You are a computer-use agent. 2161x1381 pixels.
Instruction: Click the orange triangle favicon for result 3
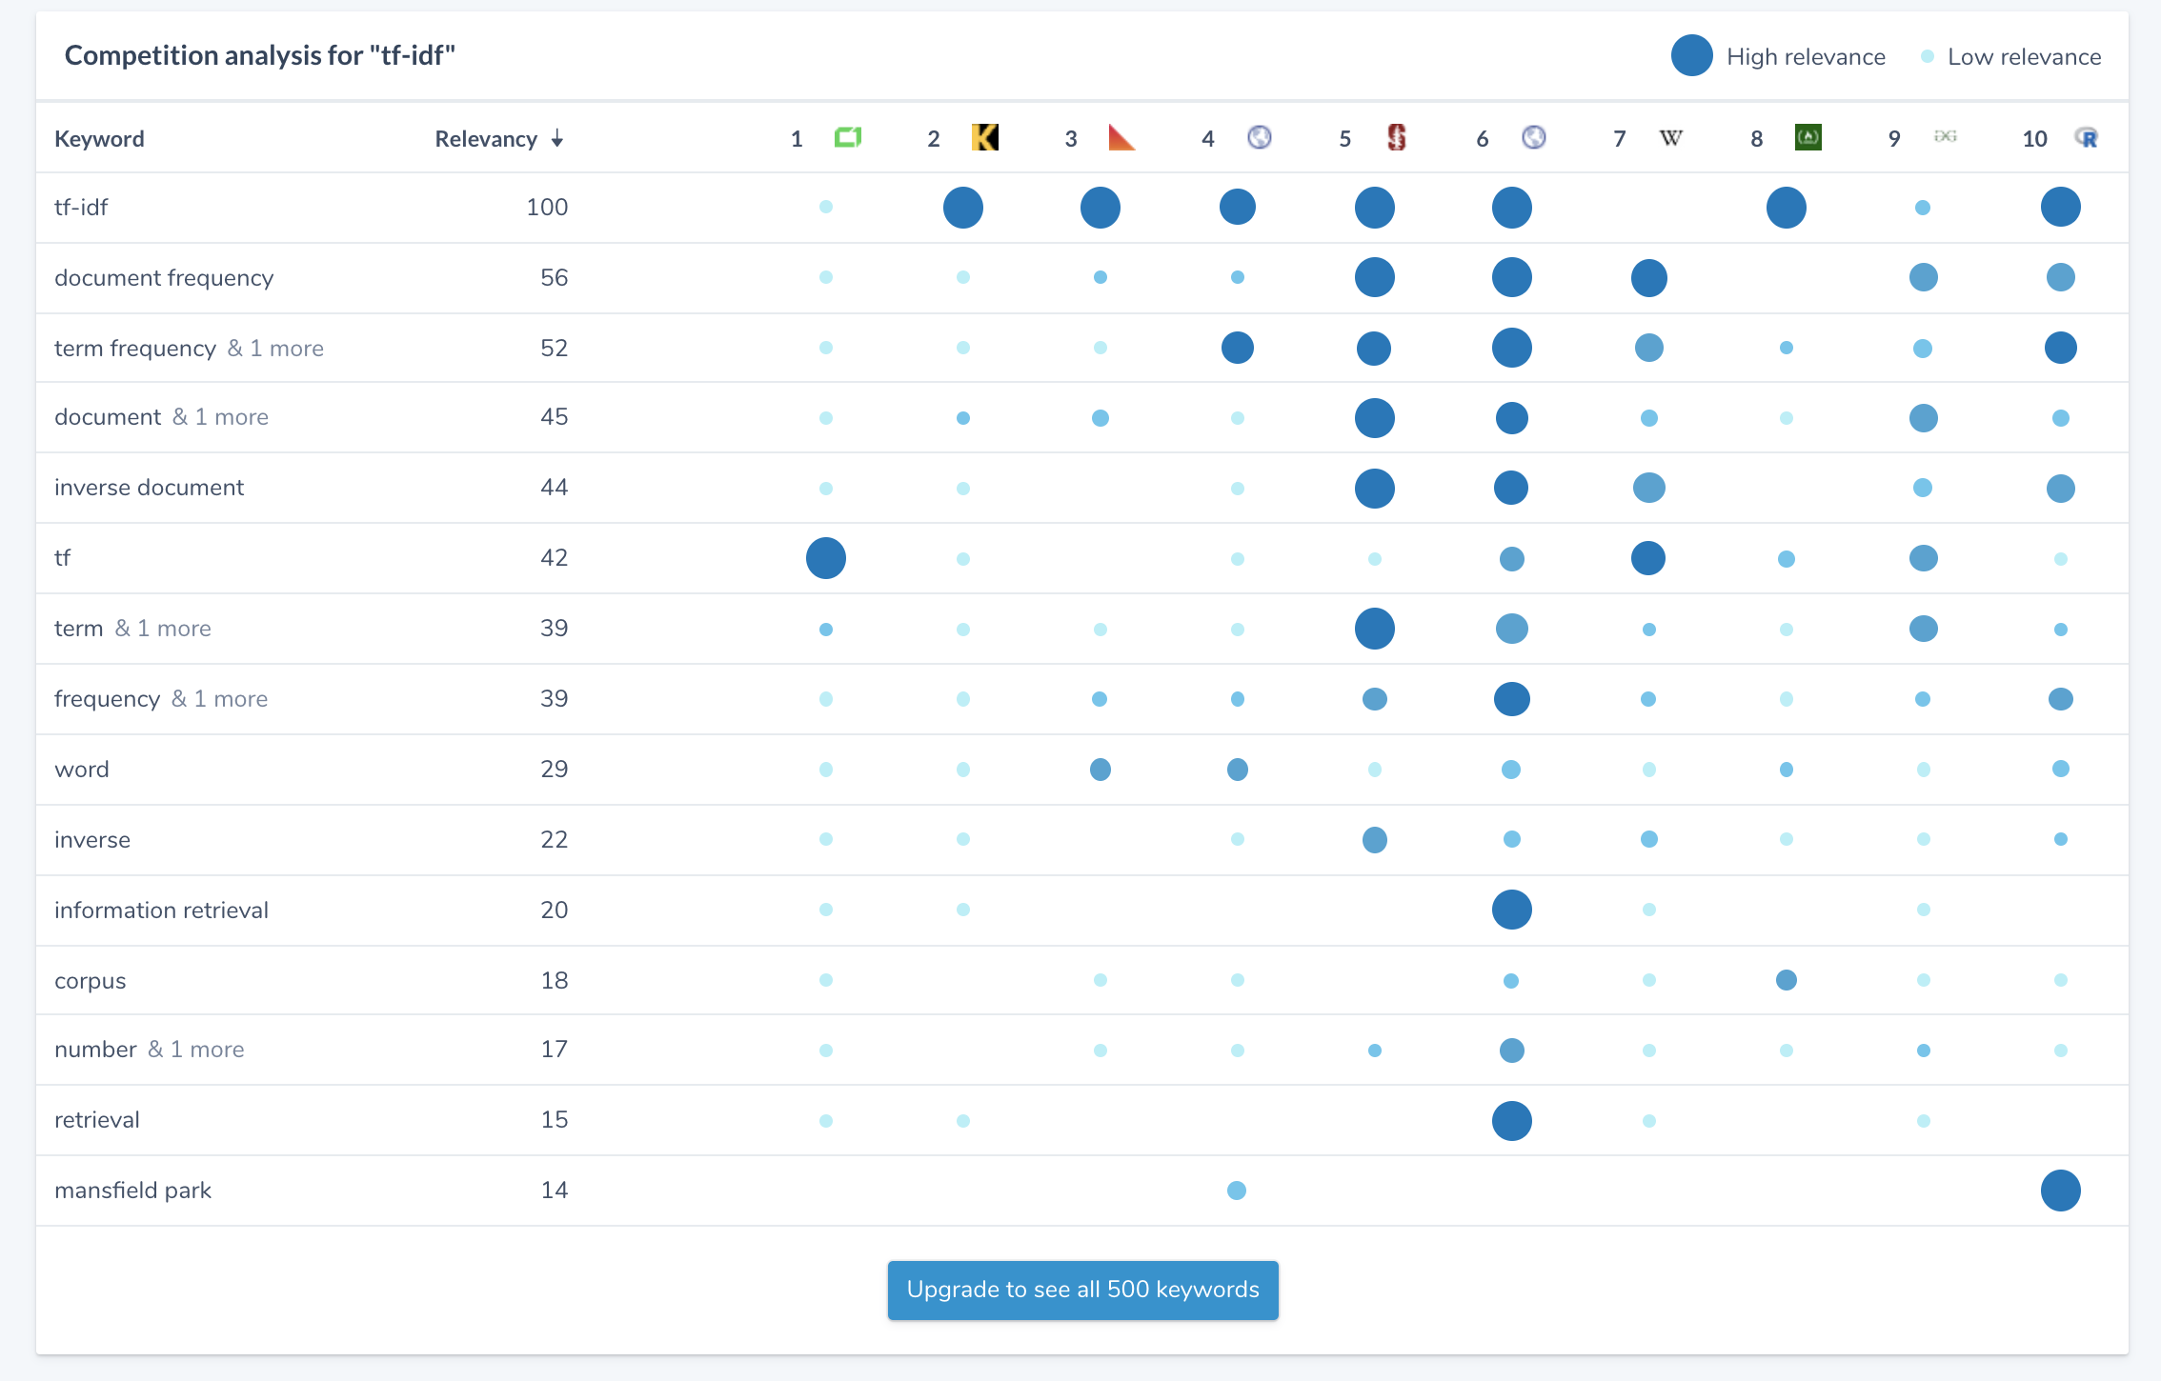click(x=1121, y=138)
